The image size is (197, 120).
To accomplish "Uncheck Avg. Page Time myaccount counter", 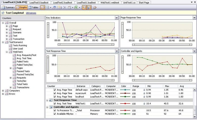I will [55, 93].
